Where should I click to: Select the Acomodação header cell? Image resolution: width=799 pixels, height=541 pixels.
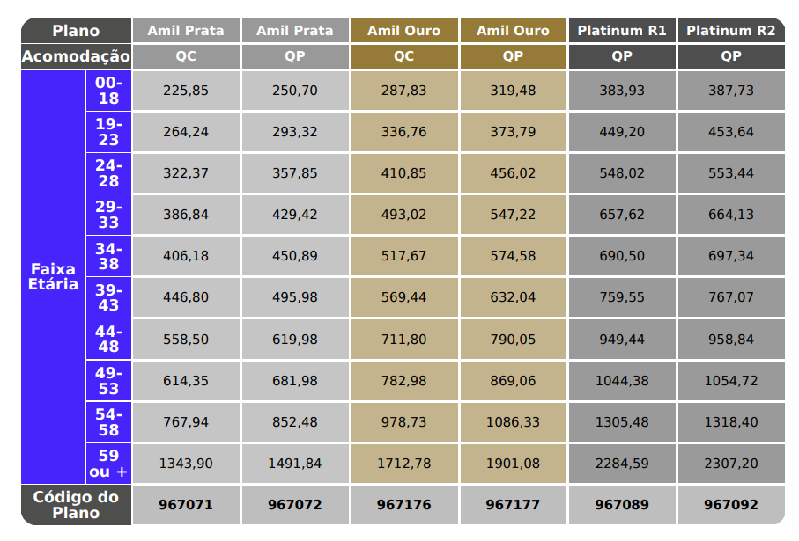coord(76,56)
